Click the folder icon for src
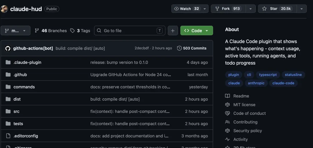The image size is (313, 148). click(8, 111)
